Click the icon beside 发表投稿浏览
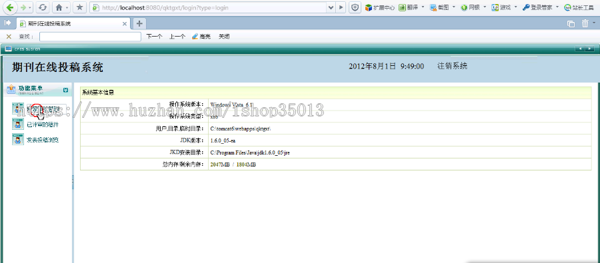The image size is (600, 263). coord(18,140)
